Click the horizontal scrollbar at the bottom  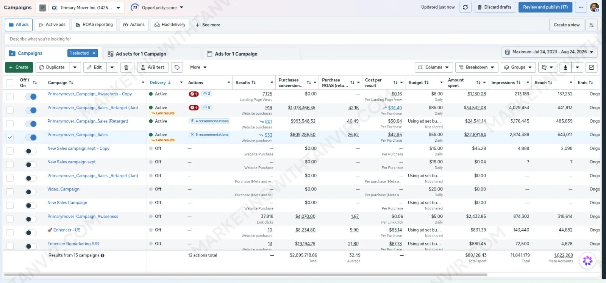click(x=245, y=275)
